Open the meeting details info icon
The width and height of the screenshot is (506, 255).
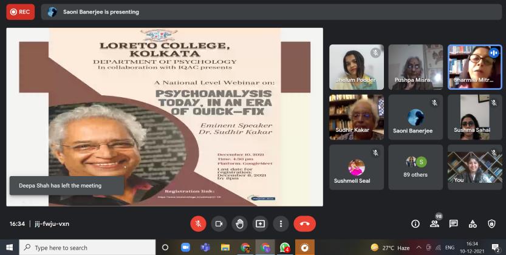(415, 223)
